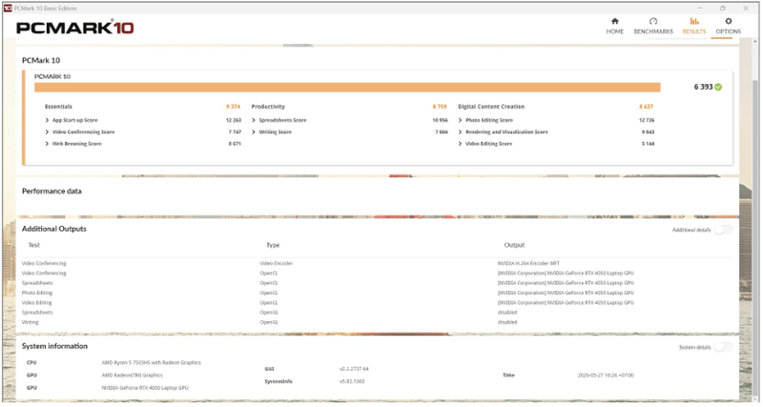Expand Photo Editing Score row

[461, 120]
